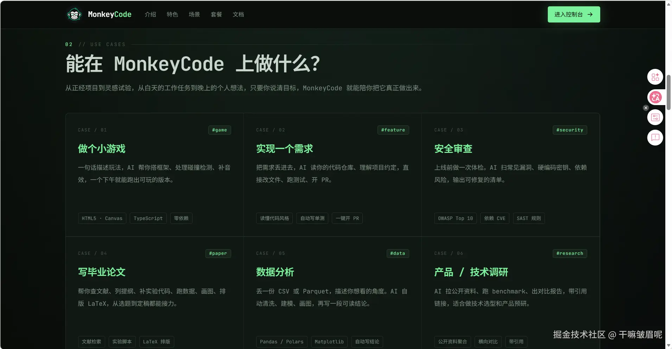Open the 写毕业论文 case card title
The width and height of the screenshot is (672, 349).
102,272
